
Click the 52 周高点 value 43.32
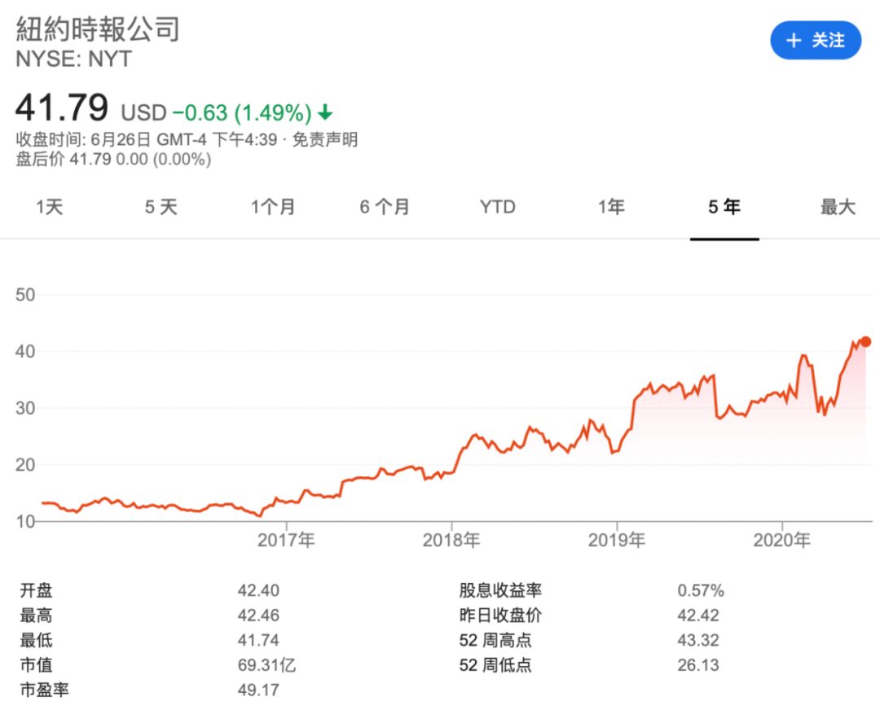tap(698, 641)
